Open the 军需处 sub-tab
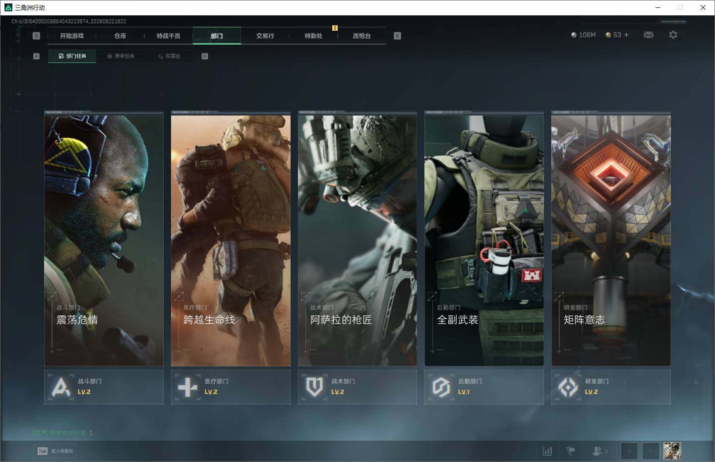The height and width of the screenshot is (462, 715). click(169, 56)
